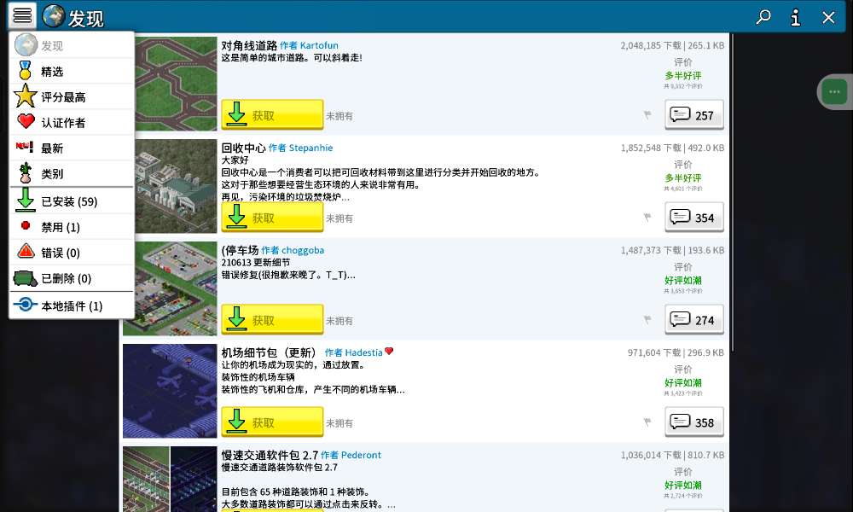Click the green download arrow icon for 已安装
The height and width of the screenshot is (512, 853).
[25, 200]
